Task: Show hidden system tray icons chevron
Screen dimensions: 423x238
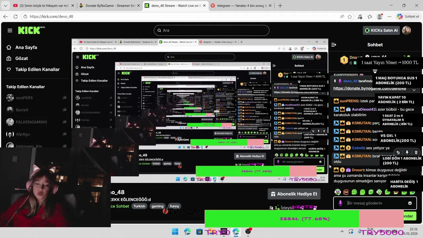Action: pos(342,231)
